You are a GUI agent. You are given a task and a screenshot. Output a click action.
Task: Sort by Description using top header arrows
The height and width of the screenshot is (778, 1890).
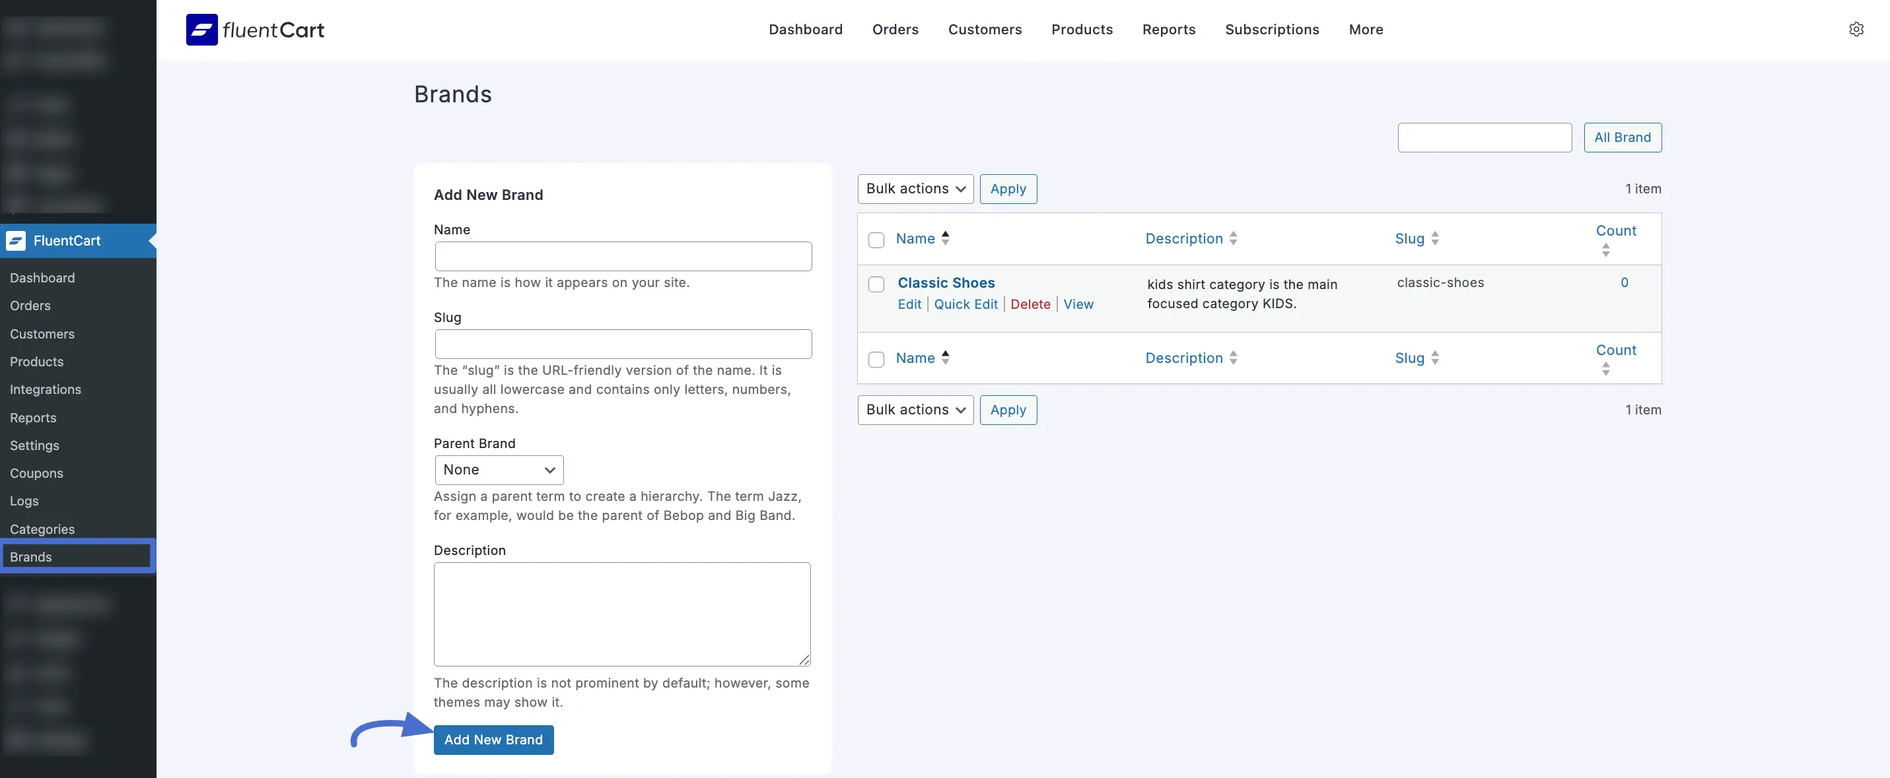coord(1234,238)
